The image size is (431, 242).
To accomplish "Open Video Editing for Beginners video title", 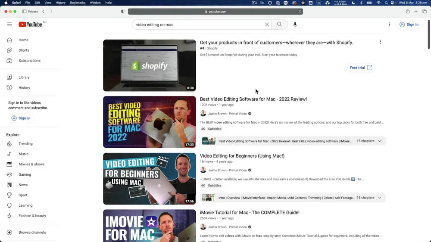I will pyautogui.click(x=242, y=156).
